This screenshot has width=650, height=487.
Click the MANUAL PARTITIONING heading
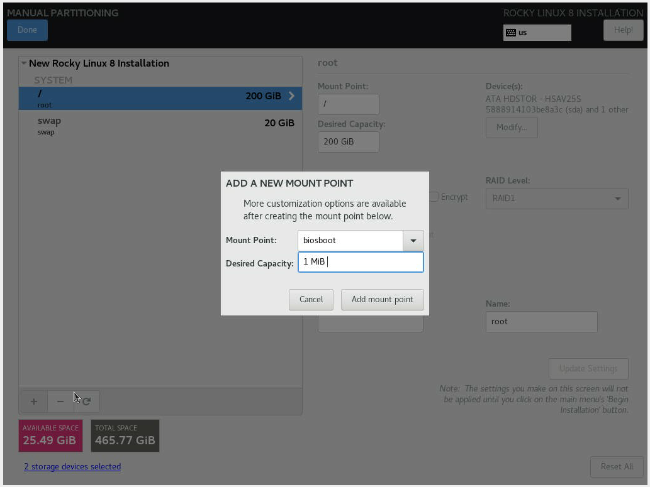[x=62, y=13]
